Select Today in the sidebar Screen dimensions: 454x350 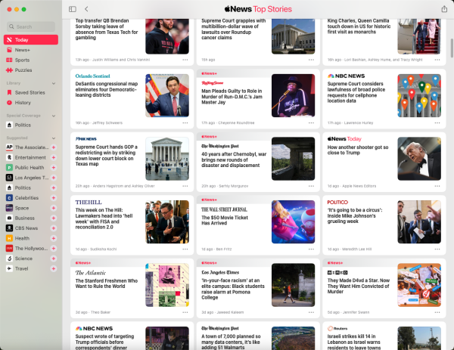(31, 39)
